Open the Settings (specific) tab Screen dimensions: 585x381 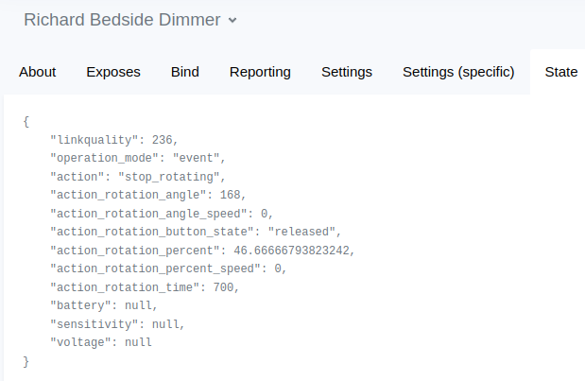(x=458, y=72)
